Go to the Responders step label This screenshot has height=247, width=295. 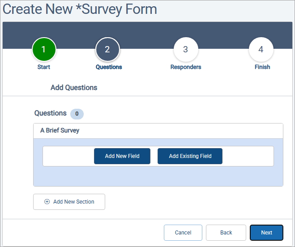tap(186, 67)
